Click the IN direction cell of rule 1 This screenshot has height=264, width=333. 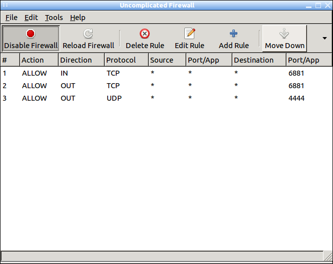pyautogui.click(x=64, y=73)
